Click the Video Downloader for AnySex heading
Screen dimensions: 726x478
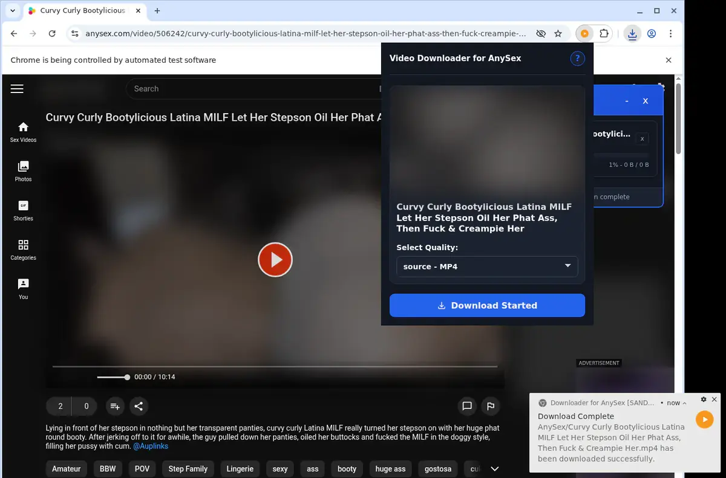pos(455,59)
